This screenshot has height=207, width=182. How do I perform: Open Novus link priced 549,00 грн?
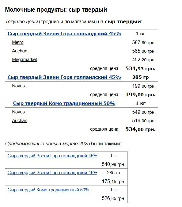[18, 112]
